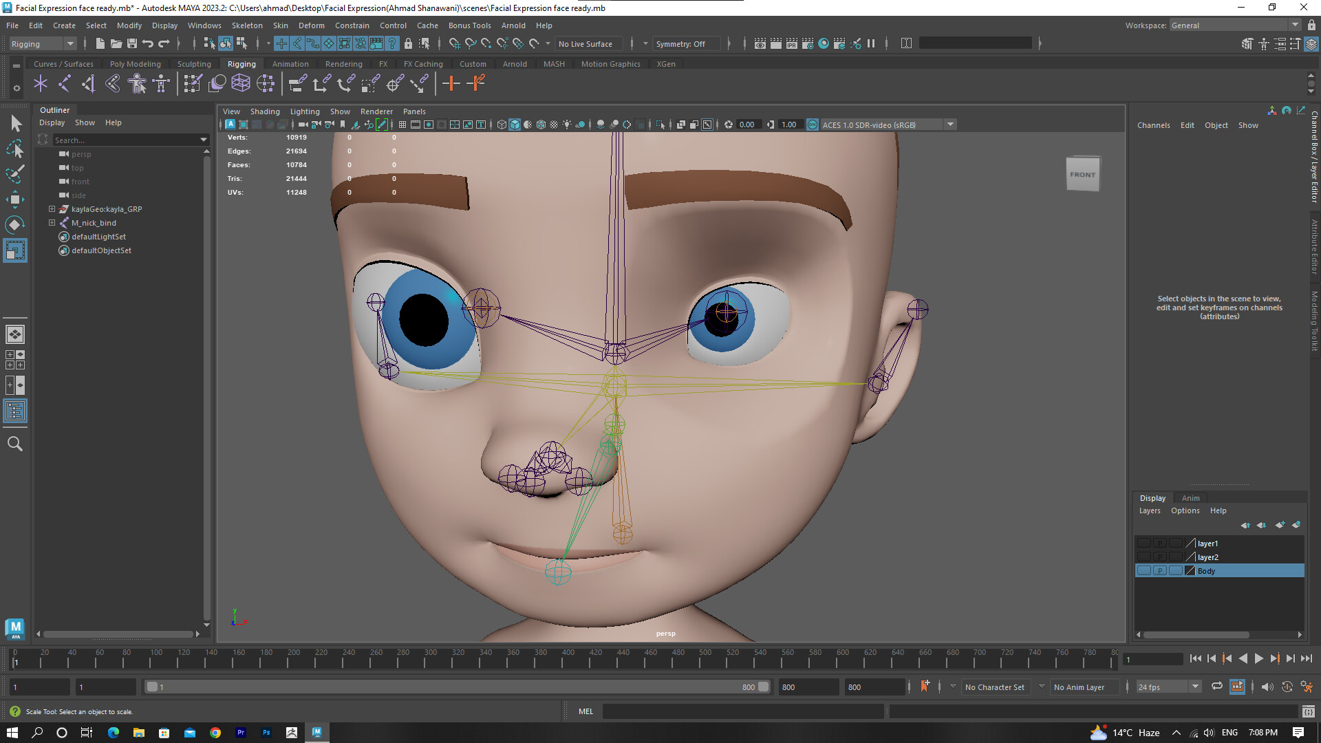Toggle visibility of Body layer
Viewport: 1321px width, 743px height.
click(x=1142, y=570)
